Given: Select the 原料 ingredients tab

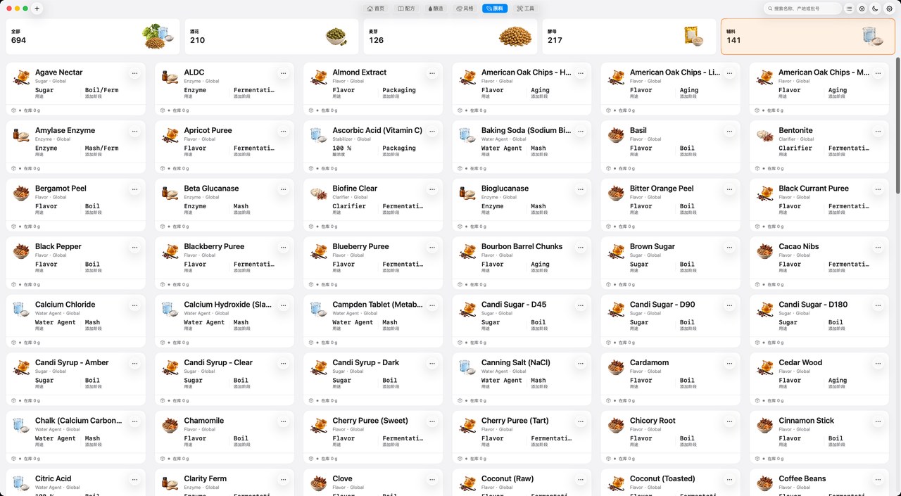Looking at the screenshot, I should click(x=494, y=8).
